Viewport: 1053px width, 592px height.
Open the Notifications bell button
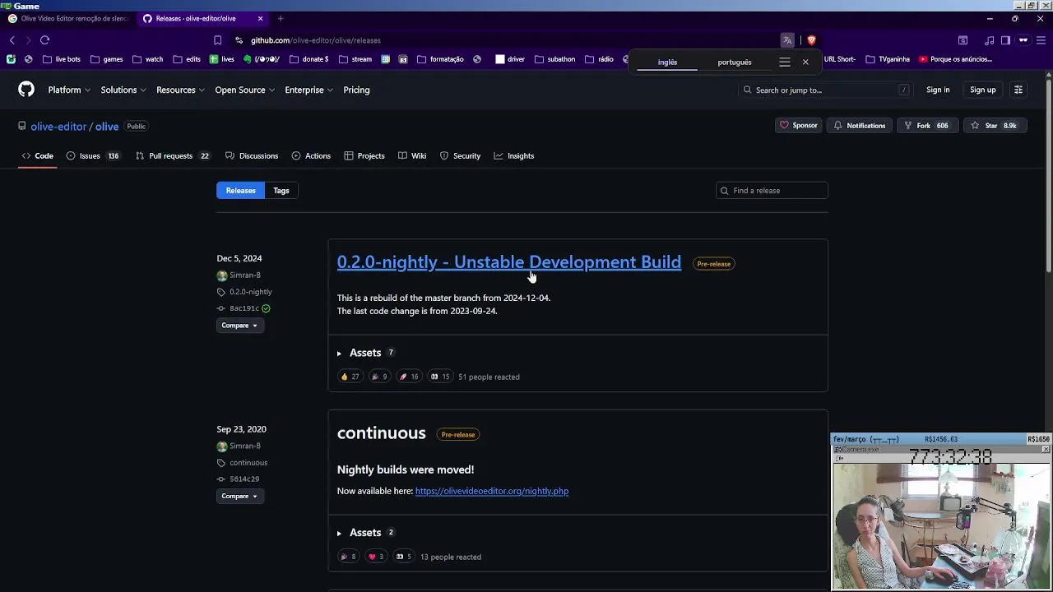(x=859, y=126)
